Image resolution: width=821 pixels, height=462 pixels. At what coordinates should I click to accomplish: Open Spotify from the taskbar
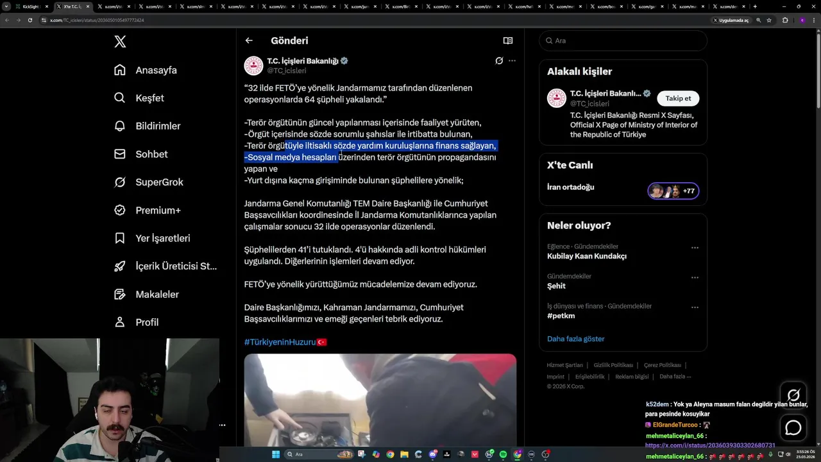503,454
